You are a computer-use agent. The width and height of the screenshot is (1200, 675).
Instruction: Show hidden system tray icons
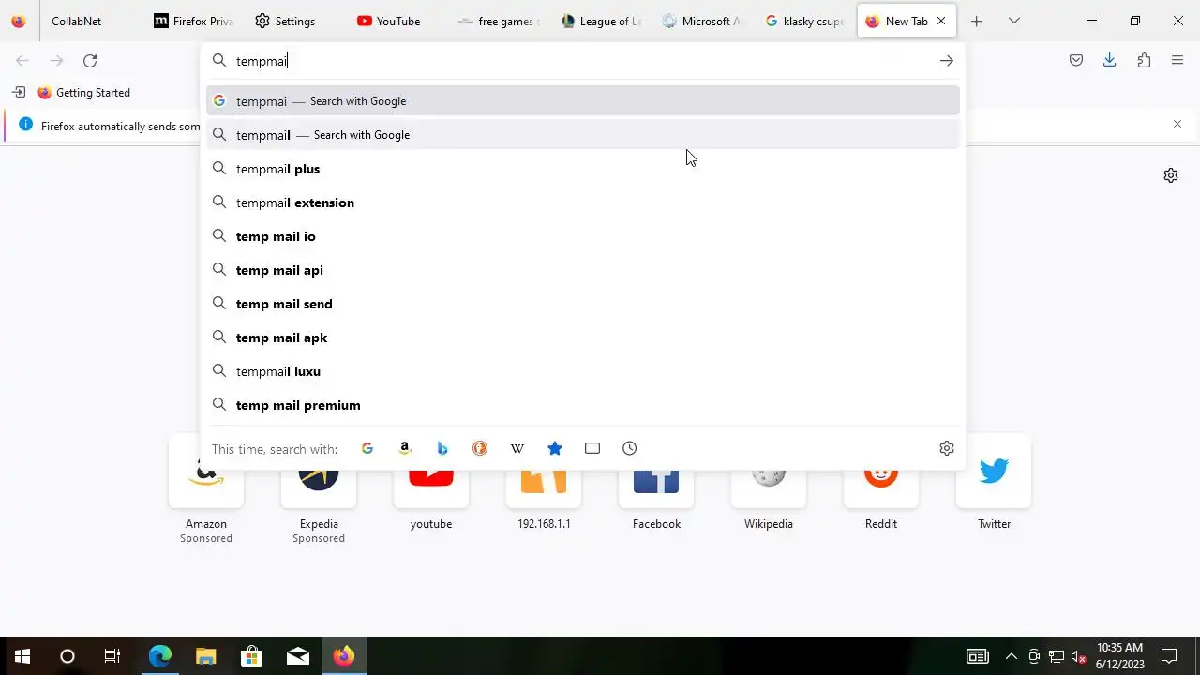(x=1011, y=656)
